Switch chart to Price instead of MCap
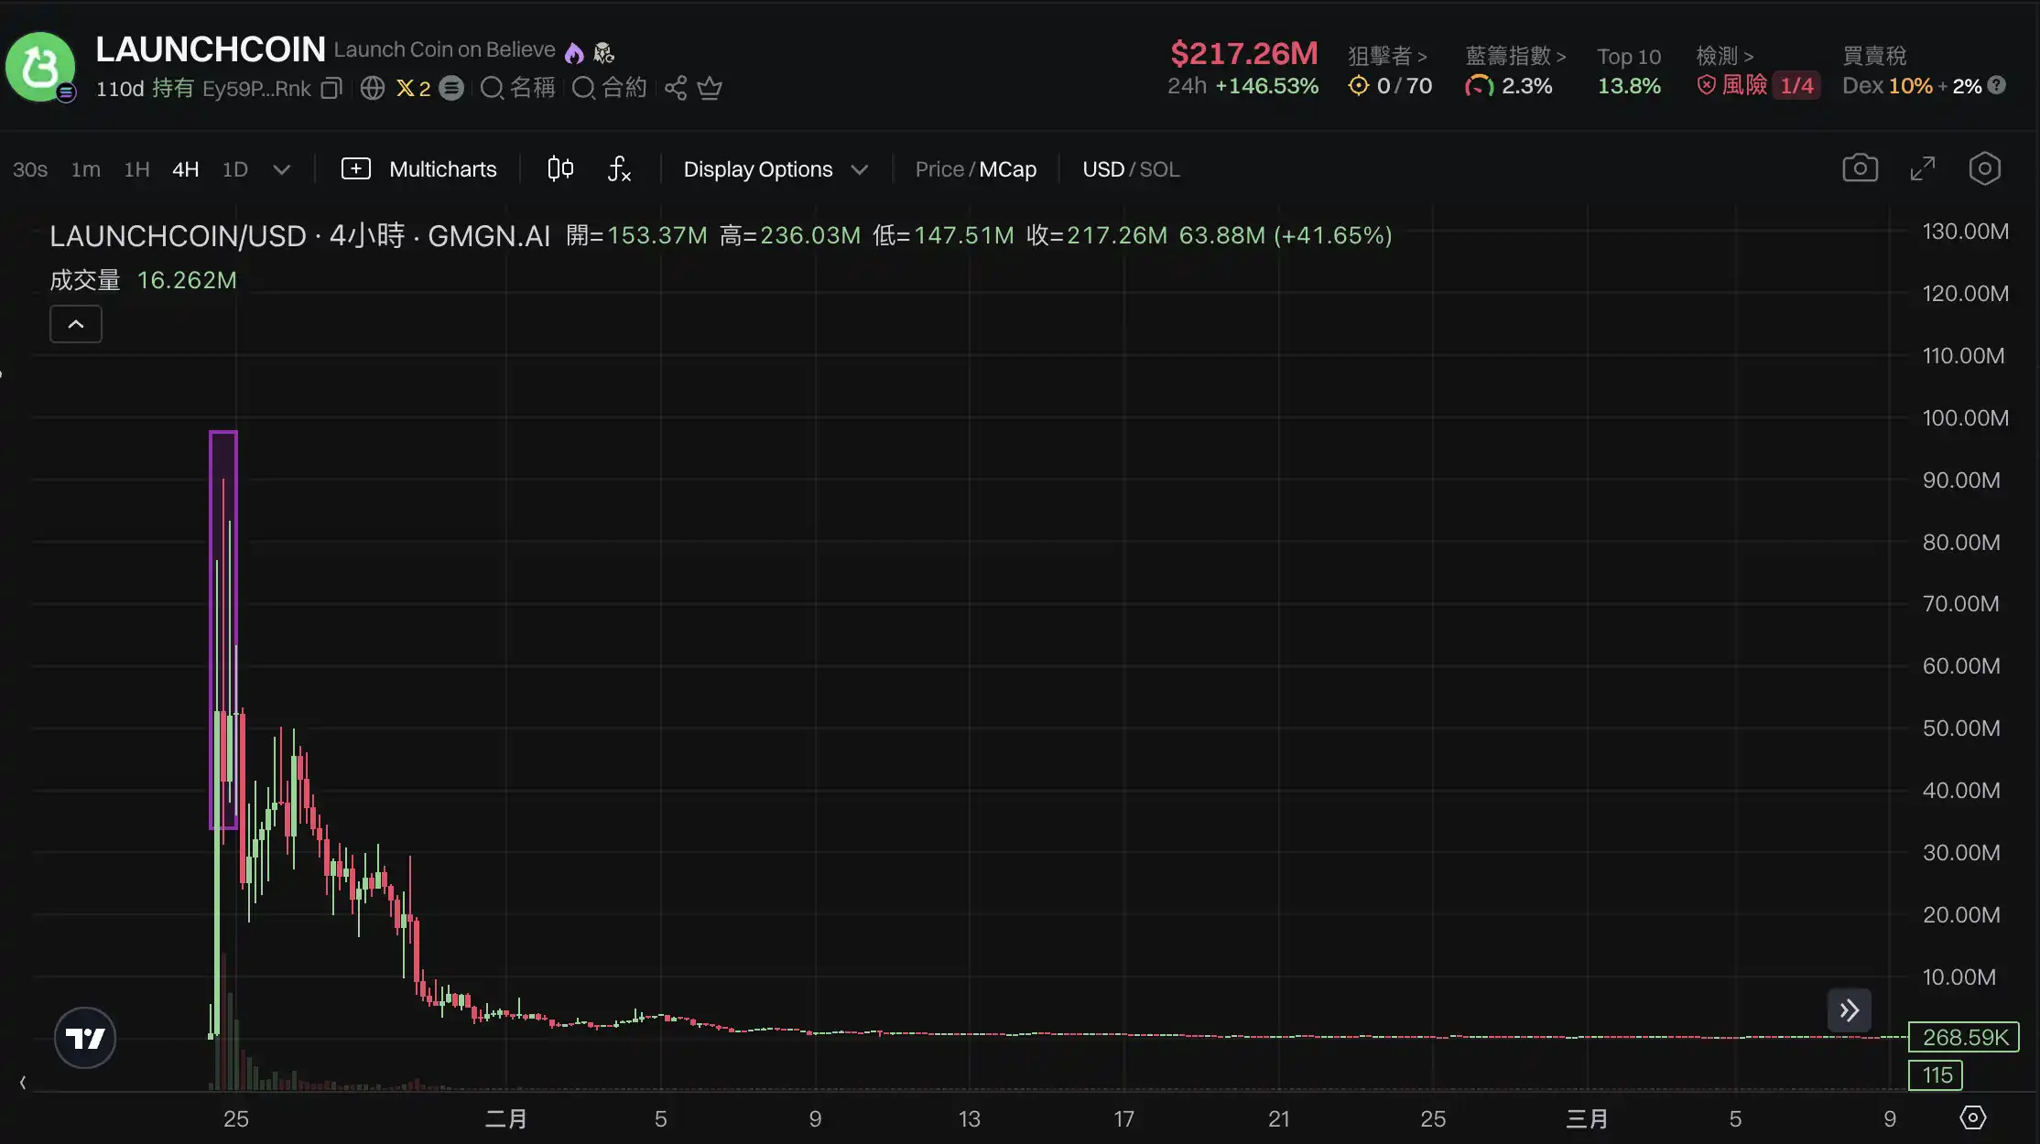The image size is (2040, 1144). pyautogui.click(x=940, y=168)
